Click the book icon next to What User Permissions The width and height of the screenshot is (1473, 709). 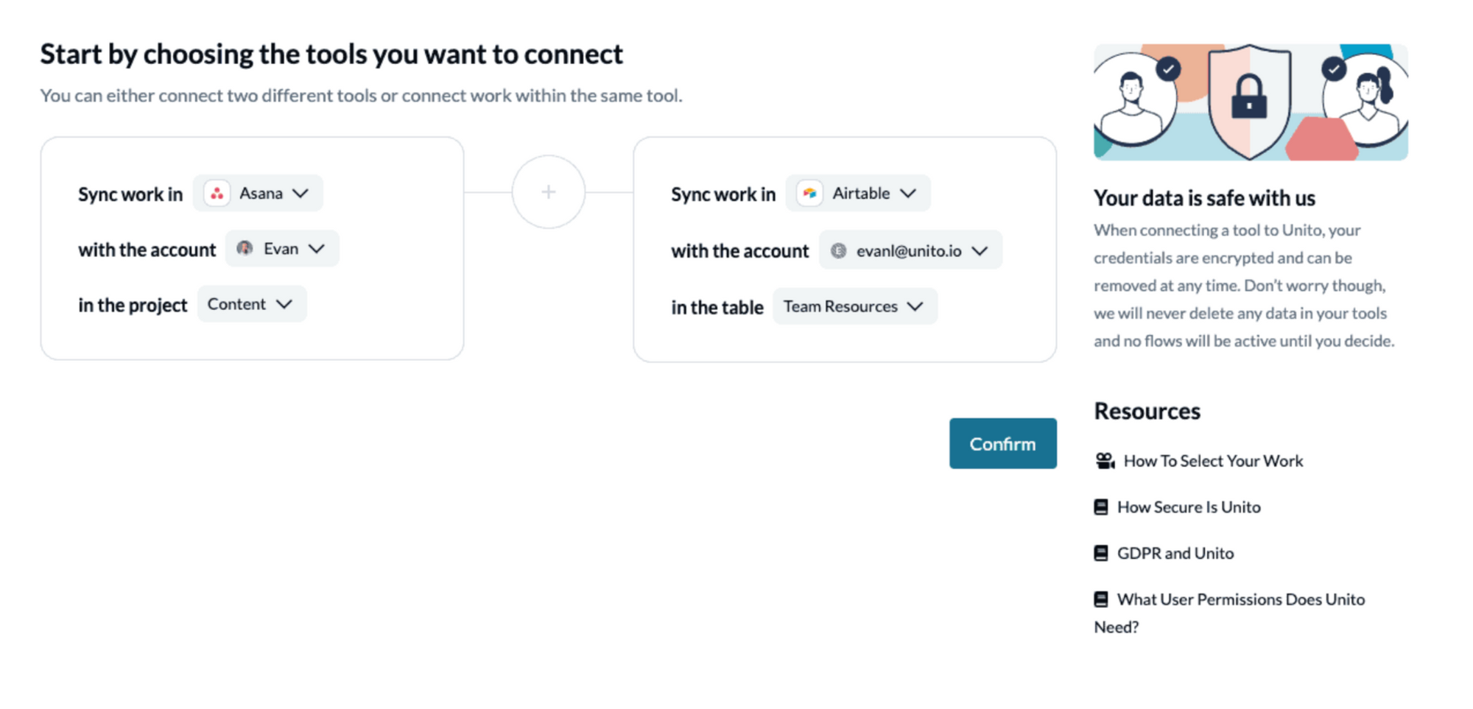[1101, 599]
